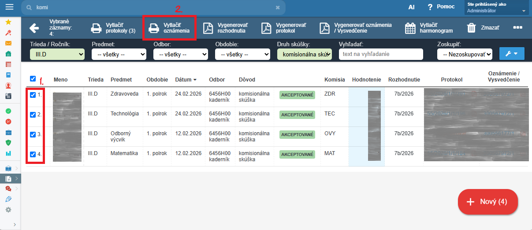Viewport: 532px width, 230px height.
Task: Click the Predmet column header
Action: (121, 80)
